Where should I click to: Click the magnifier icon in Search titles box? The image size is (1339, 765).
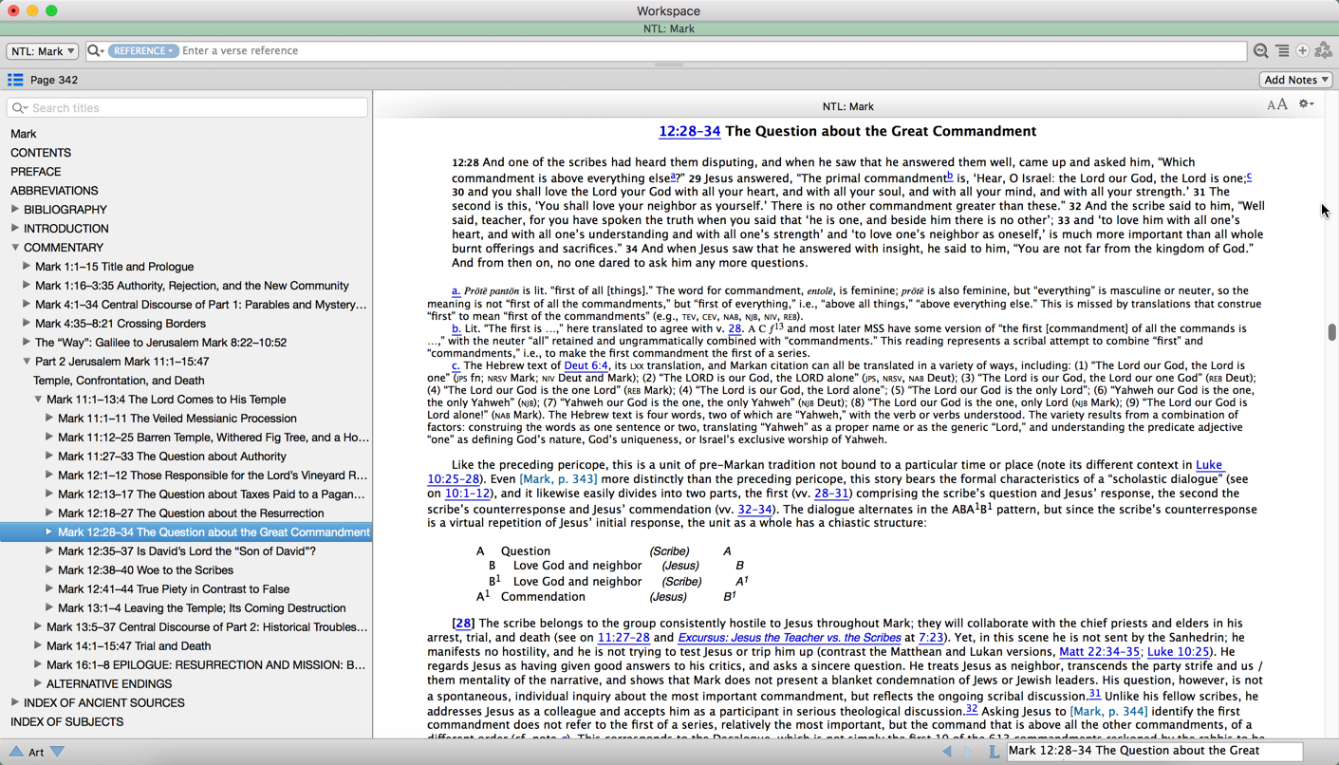tap(20, 108)
